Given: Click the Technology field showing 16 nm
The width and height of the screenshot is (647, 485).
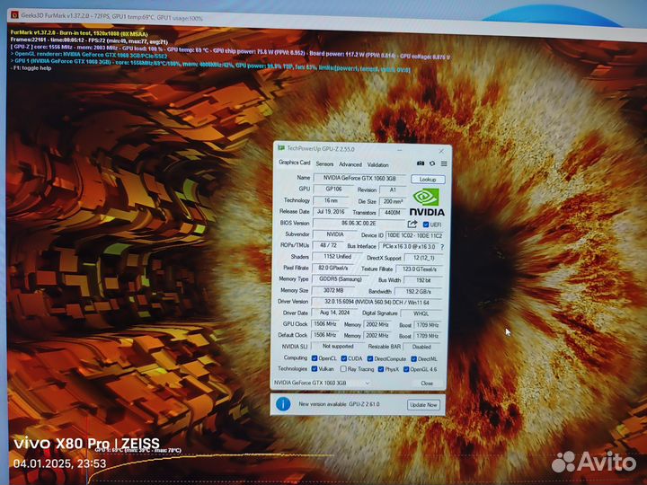Looking at the screenshot, I should click(x=331, y=200).
